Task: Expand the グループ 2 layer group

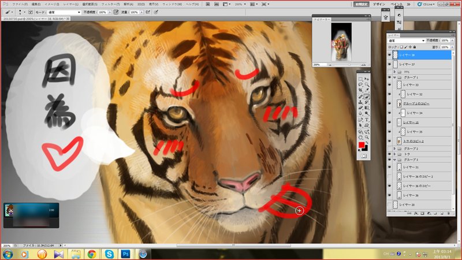Action: [x=394, y=148]
